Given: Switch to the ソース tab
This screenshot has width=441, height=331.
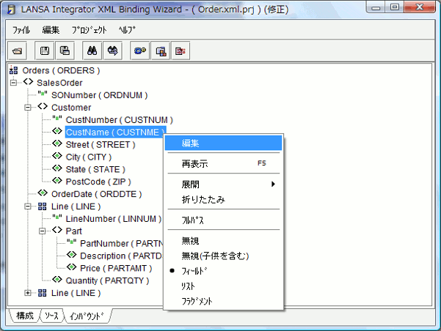Looking at the screenshot, I should (x=52, y=316).
